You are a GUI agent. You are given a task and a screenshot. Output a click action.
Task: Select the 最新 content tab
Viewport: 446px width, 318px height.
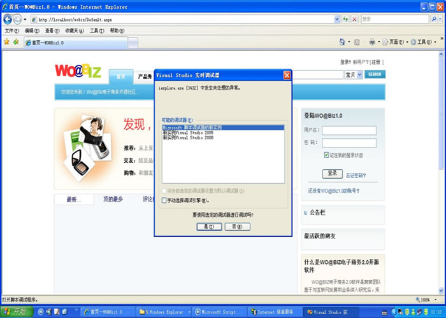(x=74, y=200)
